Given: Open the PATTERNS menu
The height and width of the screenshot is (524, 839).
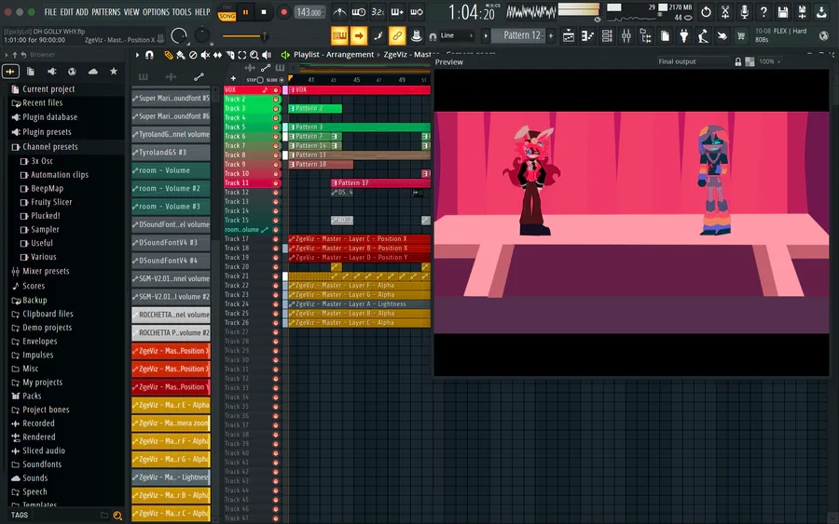Looking at the screenshot, I should point(106,12).
